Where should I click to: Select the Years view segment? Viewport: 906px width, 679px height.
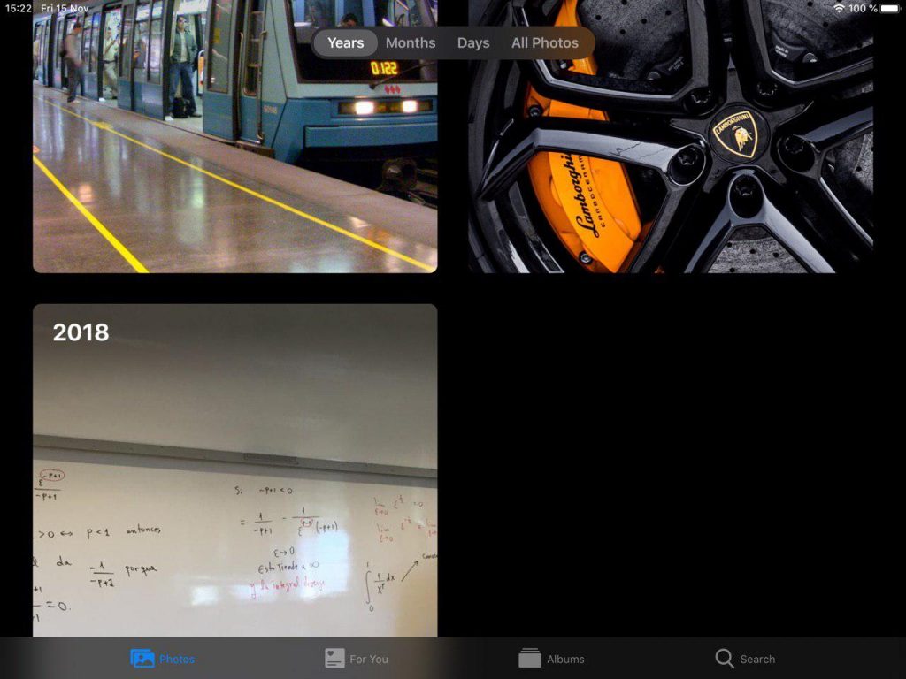(345, 42)
